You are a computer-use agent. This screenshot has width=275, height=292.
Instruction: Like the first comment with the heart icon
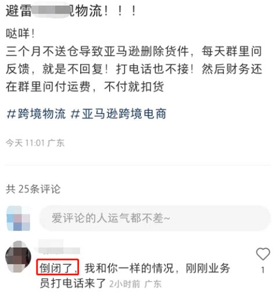[x=263, y=254]
